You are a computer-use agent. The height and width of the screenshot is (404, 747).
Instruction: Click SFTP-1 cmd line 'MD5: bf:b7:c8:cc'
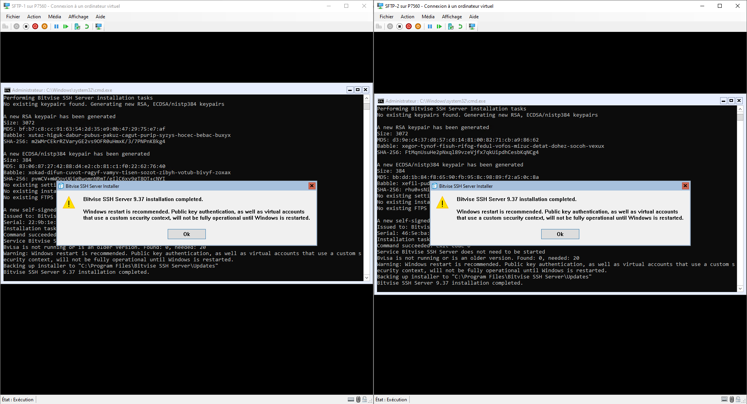click(84, 129)
